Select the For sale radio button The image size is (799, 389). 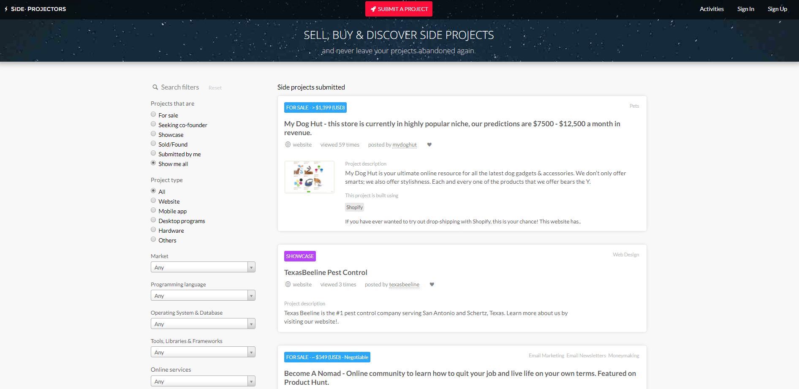click(153, 114)
